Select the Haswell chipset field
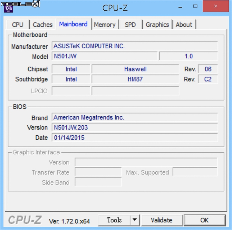 coord(135,69)
